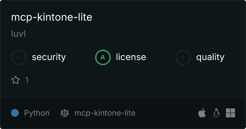
Task: Click the quality label text
Action: point(210,57)
